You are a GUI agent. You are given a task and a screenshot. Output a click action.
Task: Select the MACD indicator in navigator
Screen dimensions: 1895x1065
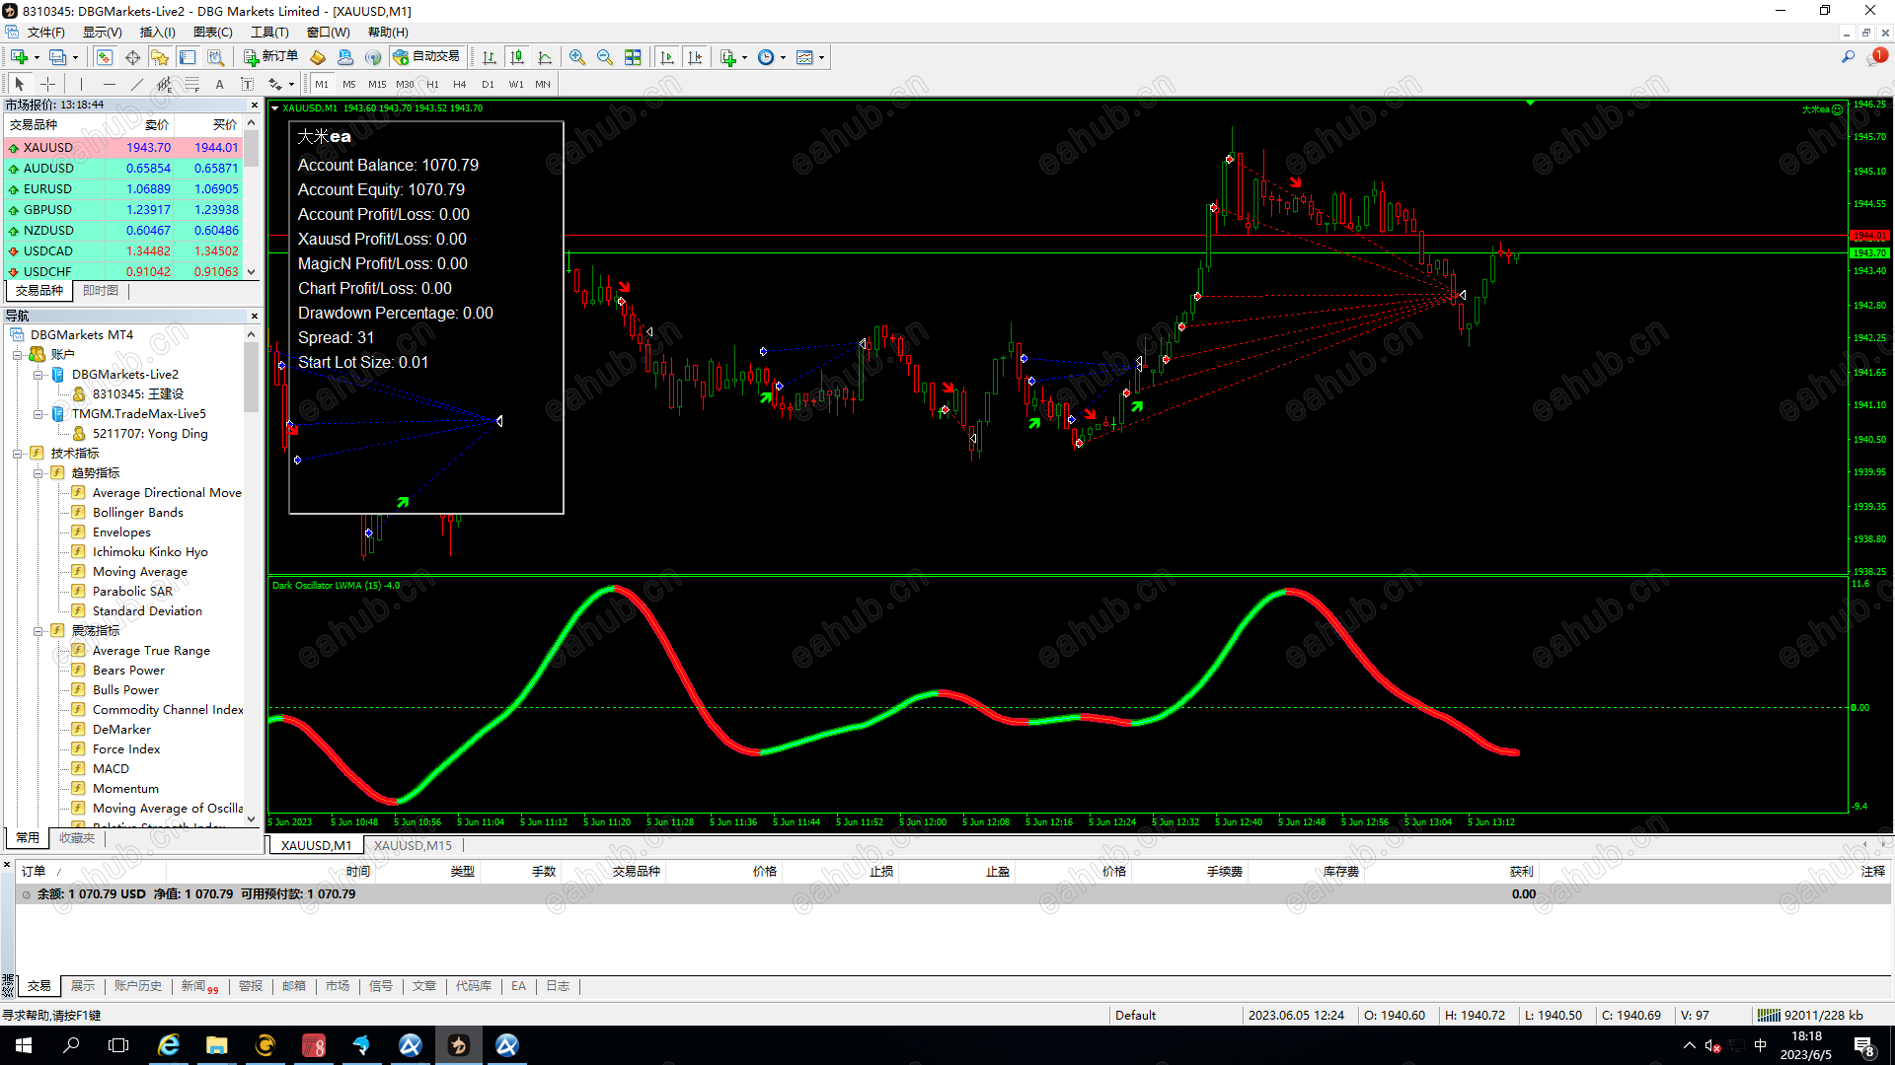coord(111,769)
